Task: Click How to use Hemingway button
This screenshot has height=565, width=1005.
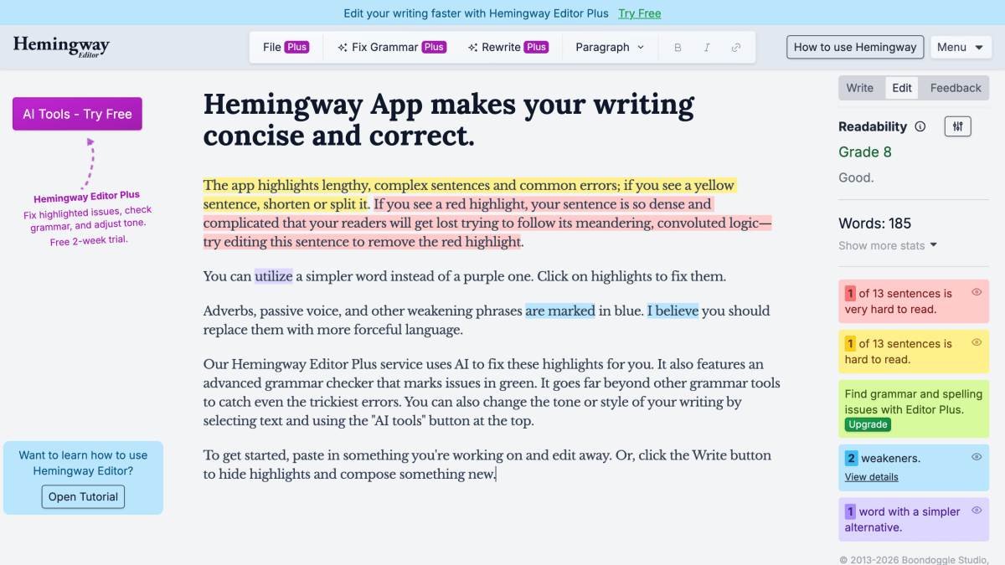Action: 855,47
